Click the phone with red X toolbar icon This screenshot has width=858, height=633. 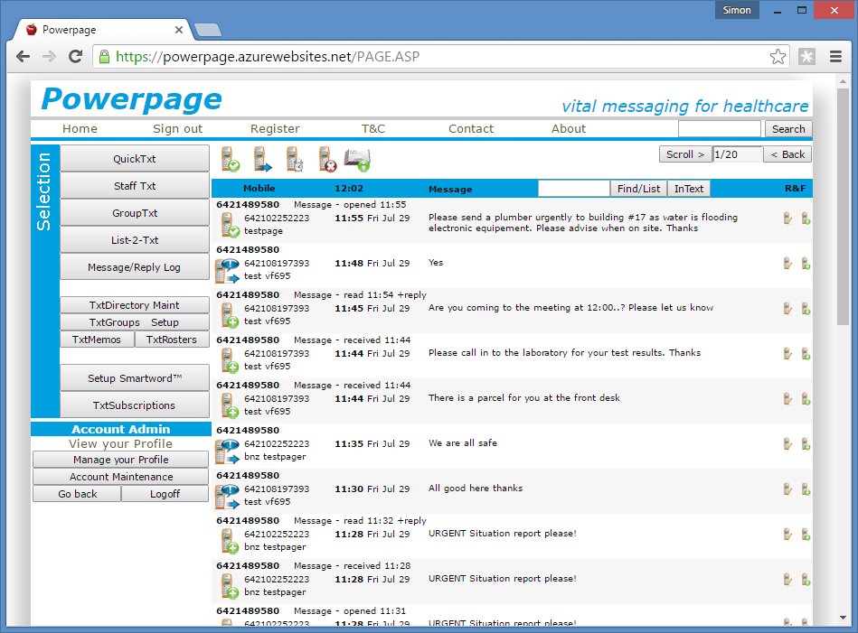326,160
